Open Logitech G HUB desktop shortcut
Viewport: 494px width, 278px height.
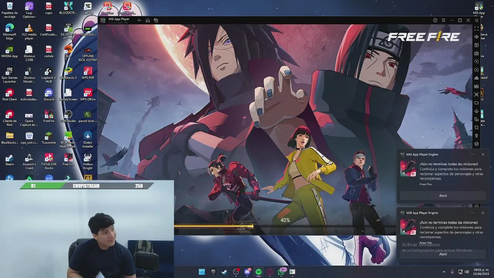49,75
